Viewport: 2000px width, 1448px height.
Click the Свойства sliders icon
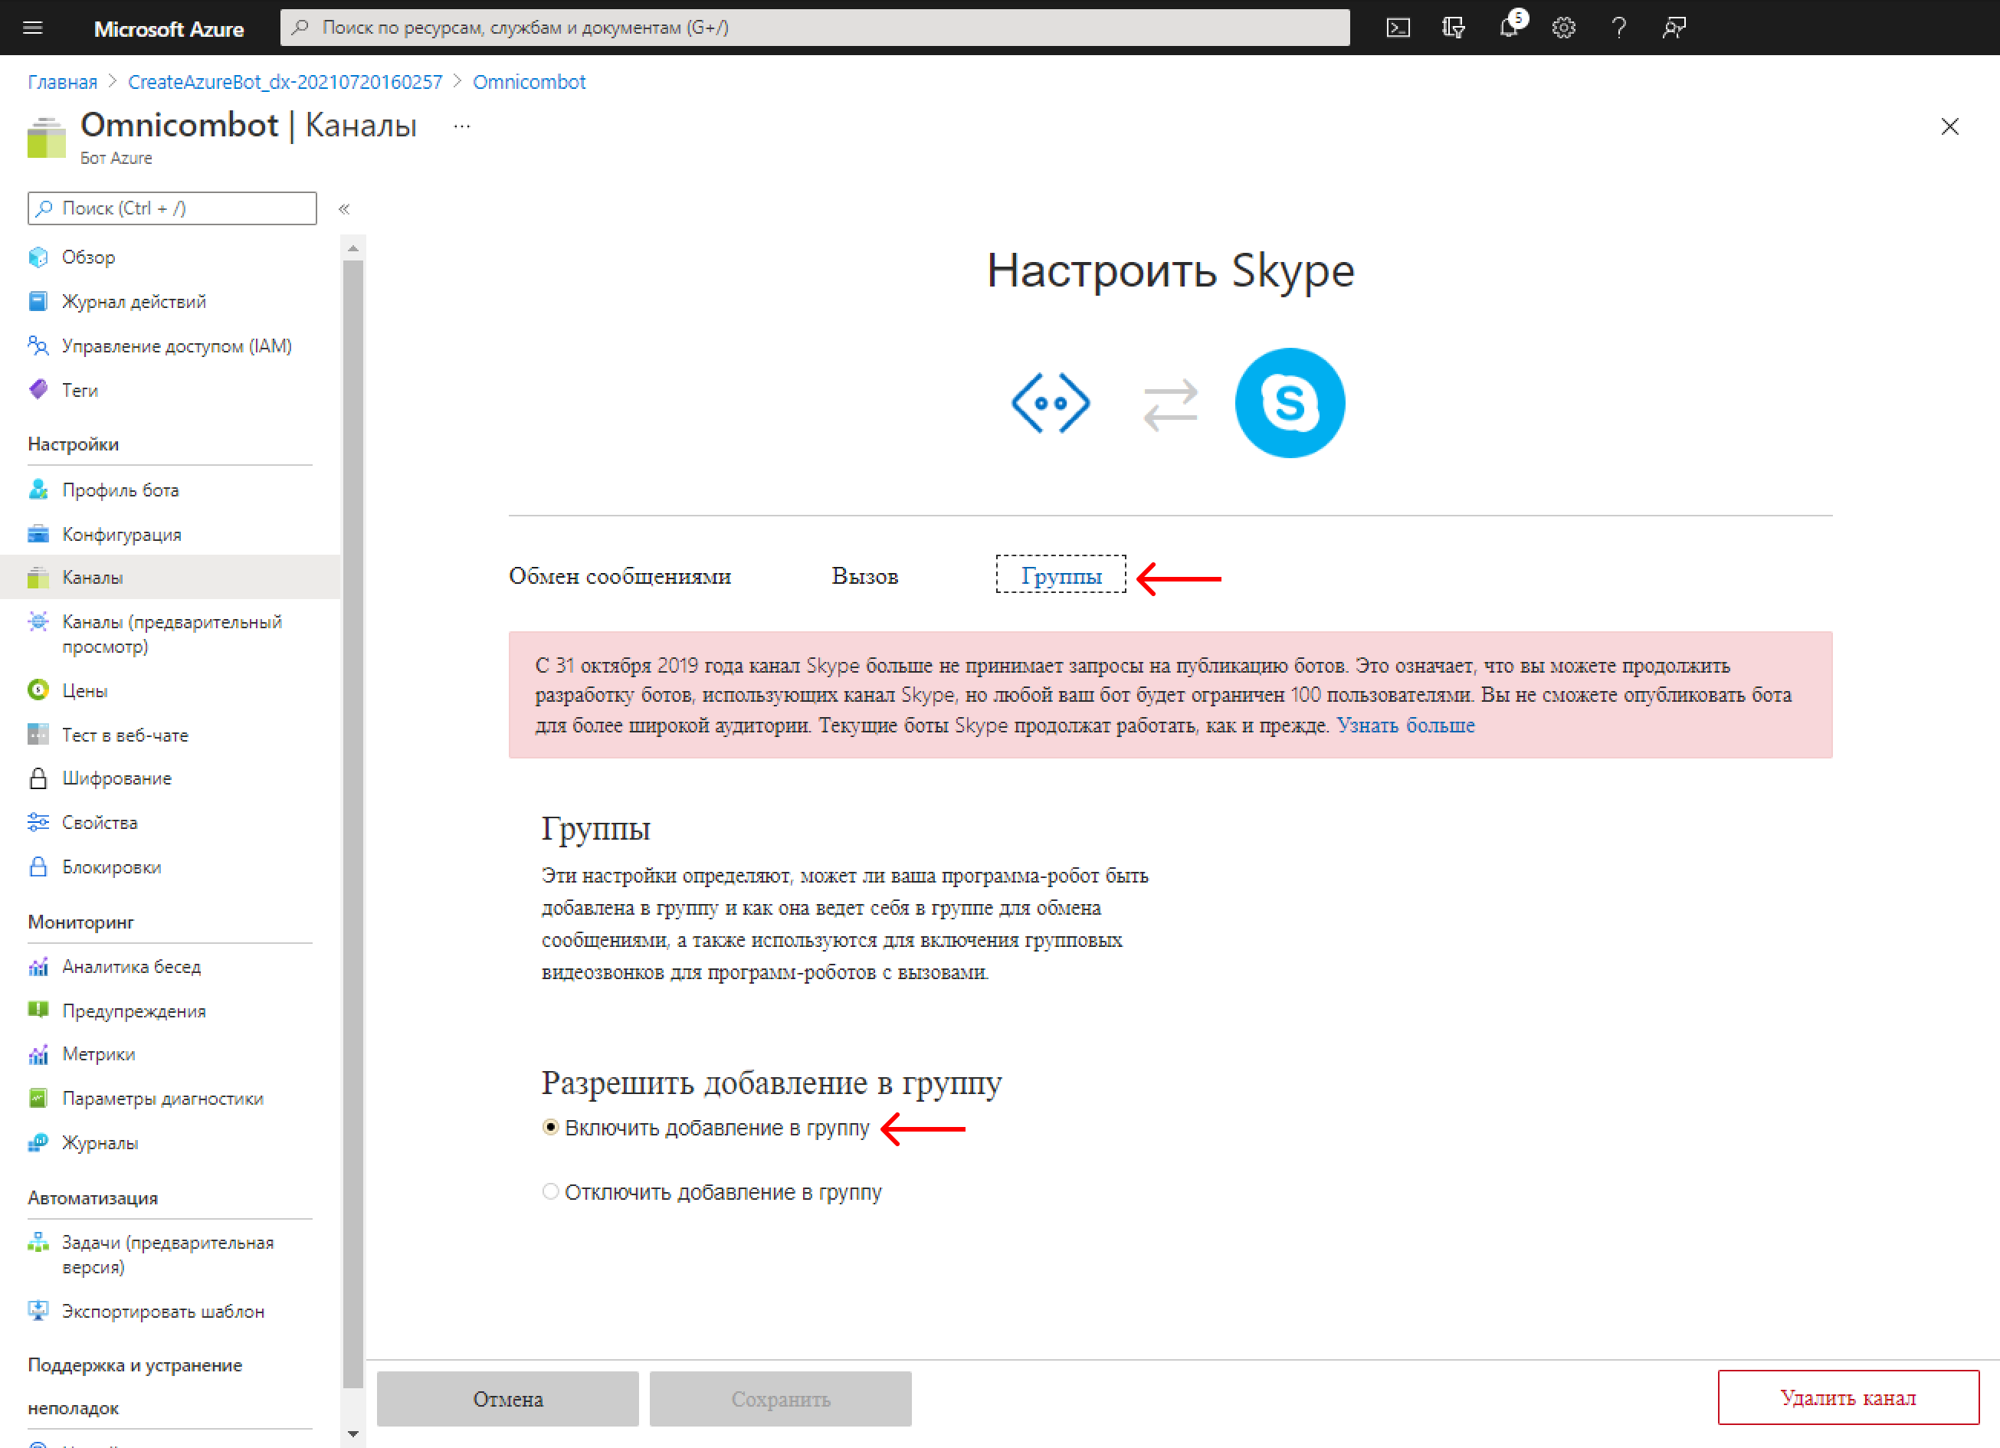tap(38, 822)
